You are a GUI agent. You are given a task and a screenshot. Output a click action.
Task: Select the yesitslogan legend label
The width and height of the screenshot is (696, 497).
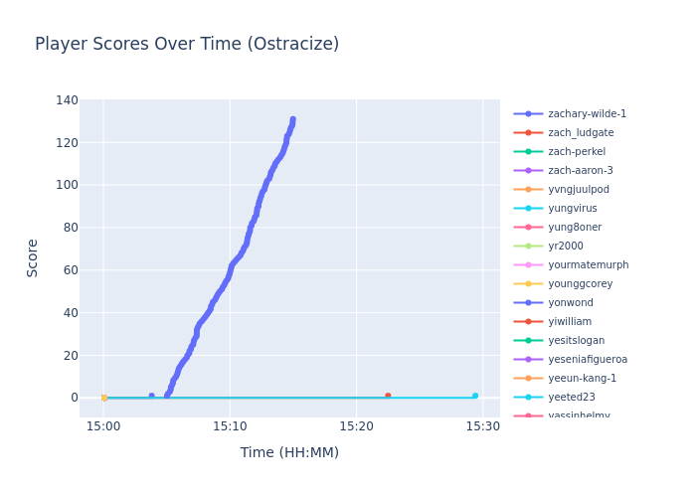pos(576,341)
